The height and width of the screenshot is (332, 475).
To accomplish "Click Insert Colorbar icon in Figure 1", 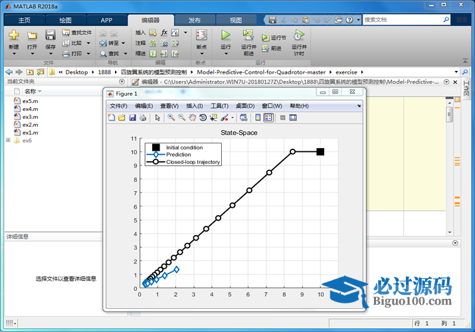I will click(258, 118).
